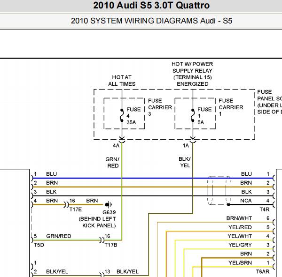Click the "T17E" connector label
This screenshot has height=277, width=282.
click(x=76, y=210)
